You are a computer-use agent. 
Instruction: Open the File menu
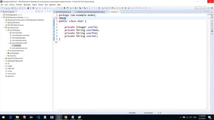[2, 5]
